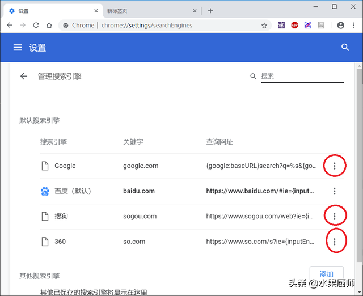Click the so.com keyword

134,242
